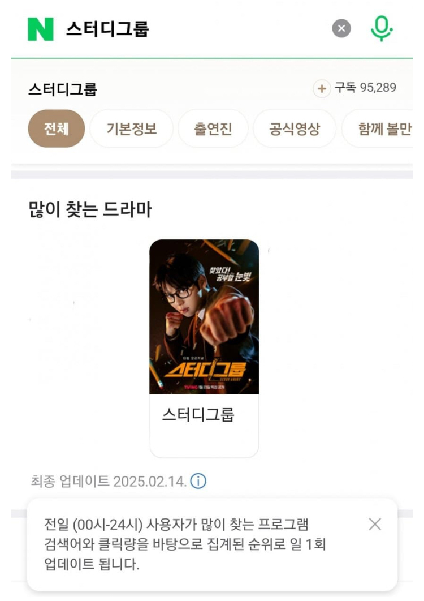Tap the 스터디그룹 heading above the tabs
Image resolution: width=424 pixels, height=601 pixels.
click(x=62, y=89)
